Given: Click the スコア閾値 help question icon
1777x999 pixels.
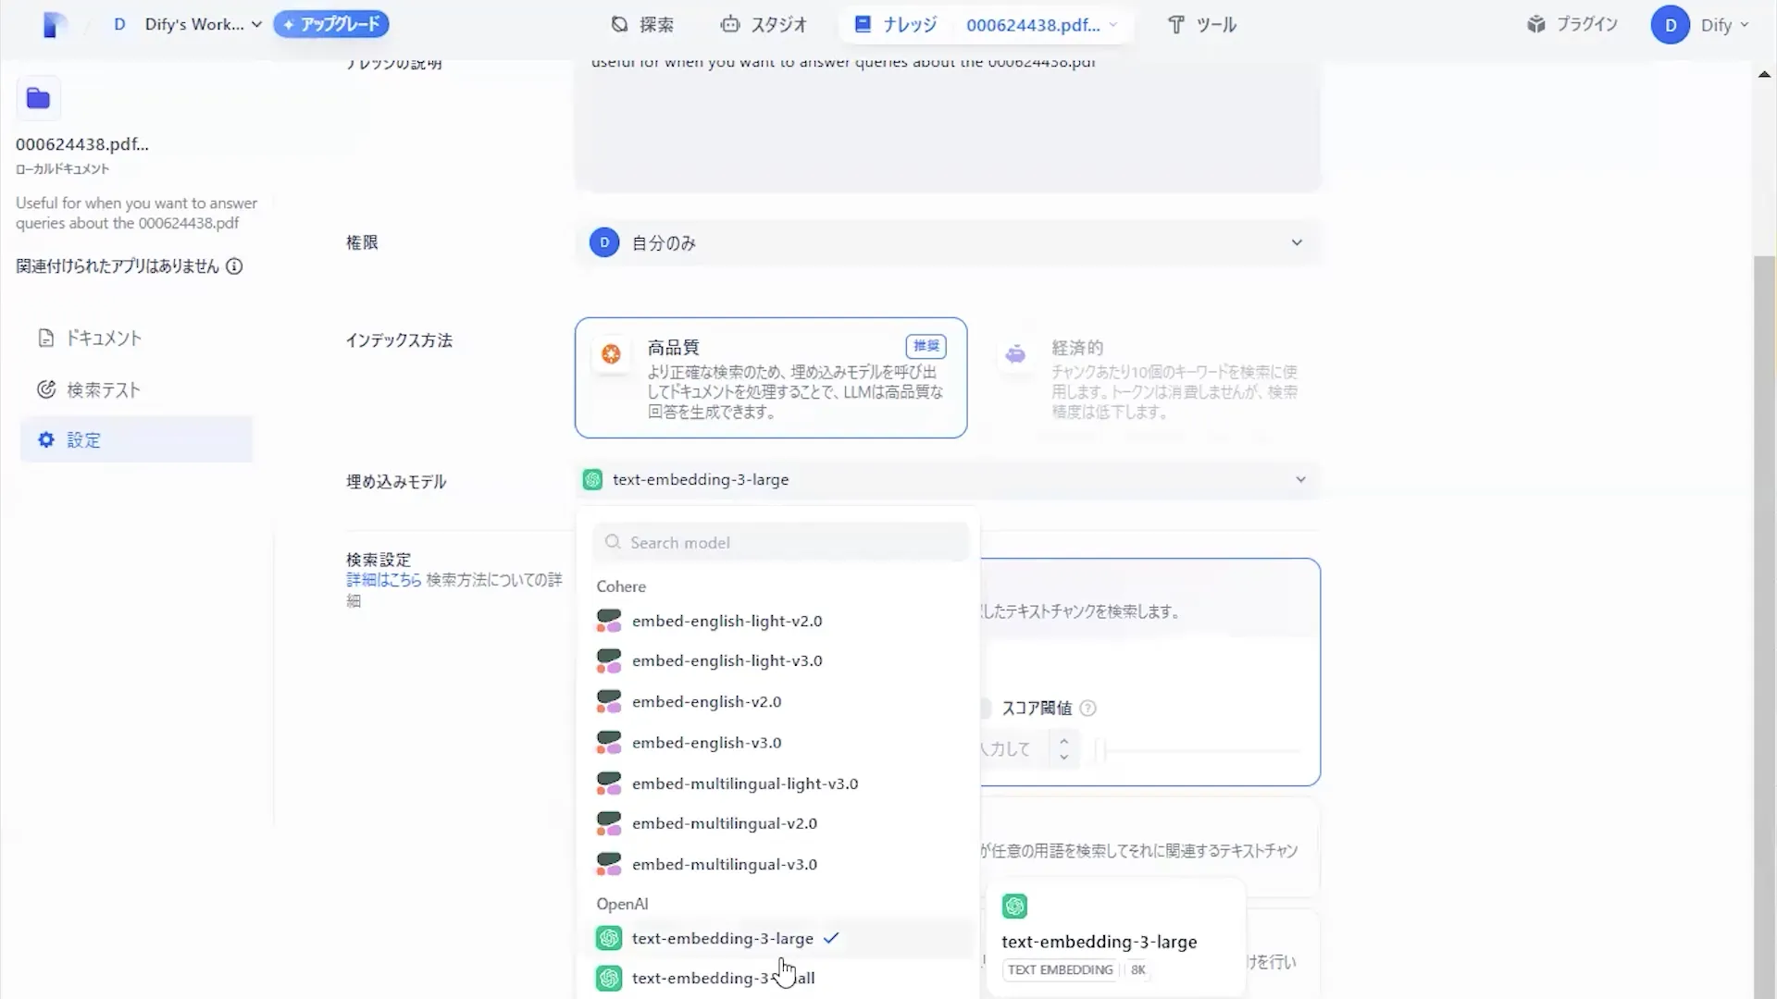Looking at the screenshot, I should pos(1088,709).
